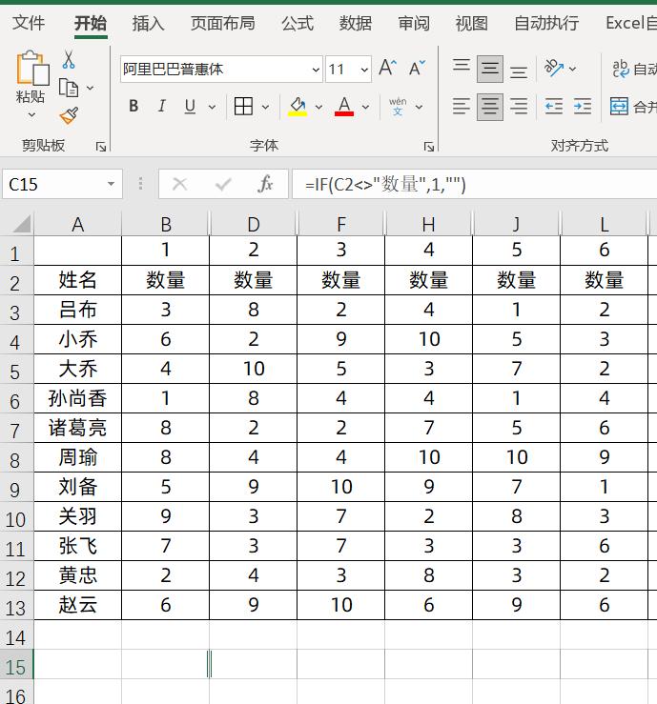Viewport: 657px width, 704px height.
Task: Expand phonetic guide options arrow
Action: (419, 107)
